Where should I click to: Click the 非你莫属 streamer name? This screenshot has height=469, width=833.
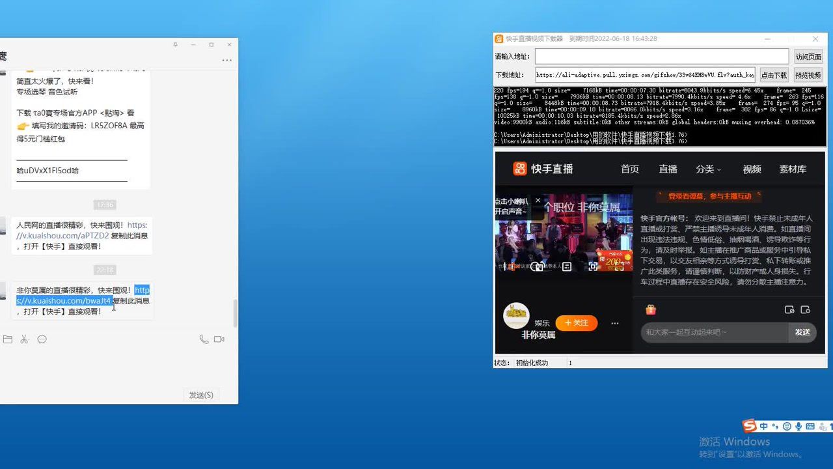(538, 335)
